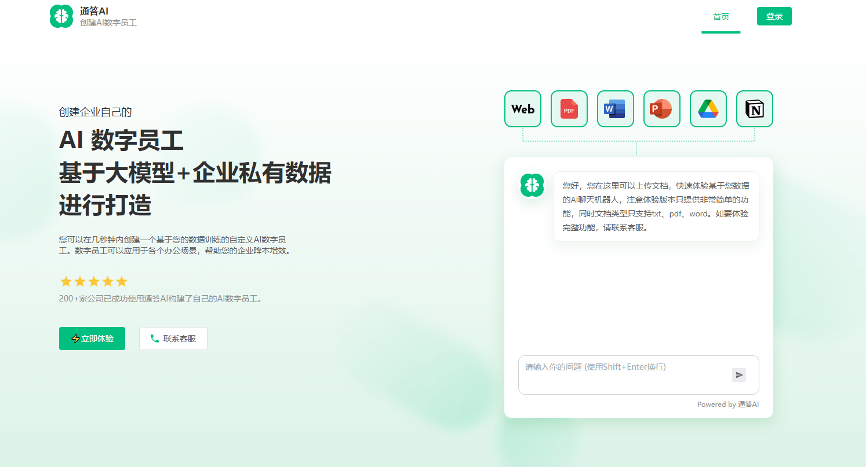866x467 pixels.
Task: Select the Web document source icon
Action: pos(522,109)
